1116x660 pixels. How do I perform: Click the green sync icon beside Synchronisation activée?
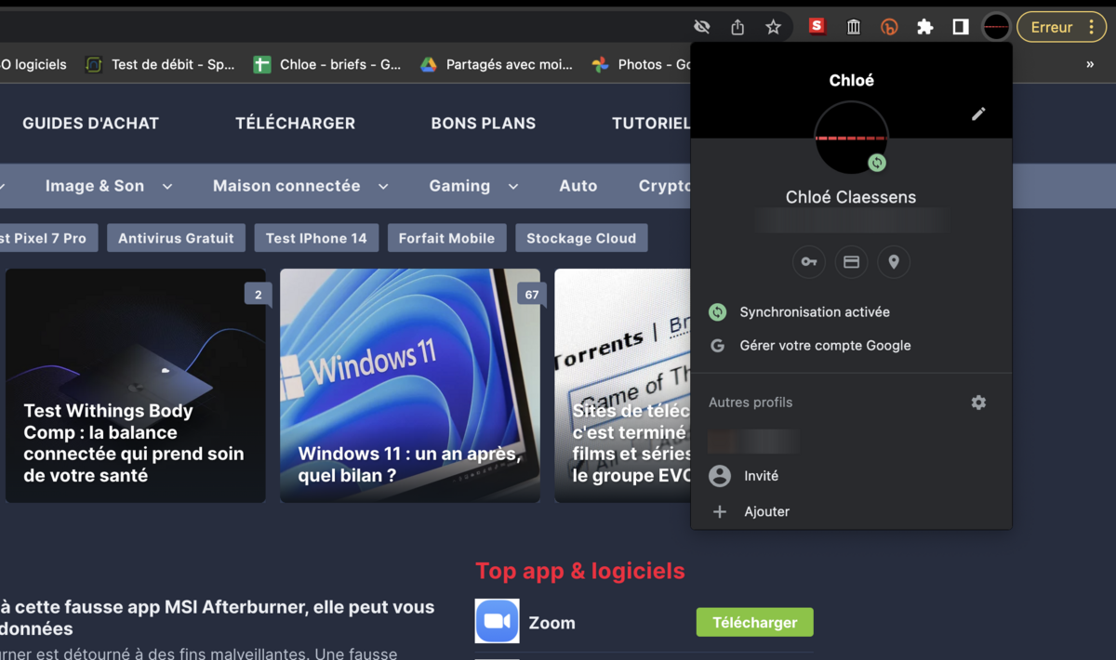coord(718,312)
